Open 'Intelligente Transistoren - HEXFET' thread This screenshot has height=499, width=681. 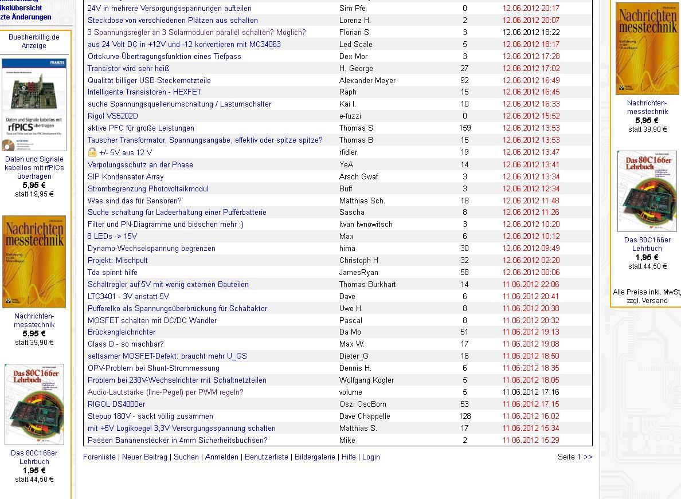[x=144, y=92]
